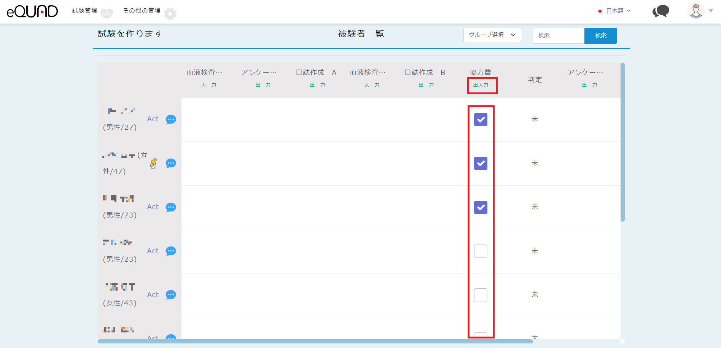This screenshot has width=721, height=348.
Task: Uncheck 協力費 checkbox for the 男性/73 subject
Action: (x=481, y=207)
